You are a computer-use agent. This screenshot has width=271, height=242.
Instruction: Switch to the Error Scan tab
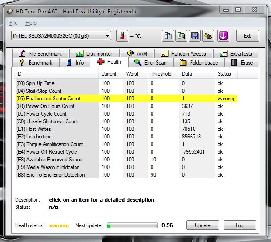coord(151,63)
